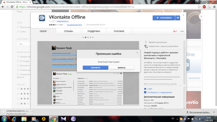Viewport: 217px width, 122px height.
Task: Open the Все category dropdown
Action: [x=24, y=44]
